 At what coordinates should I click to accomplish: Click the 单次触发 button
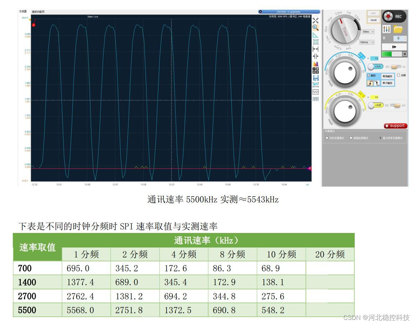(388, 83)
